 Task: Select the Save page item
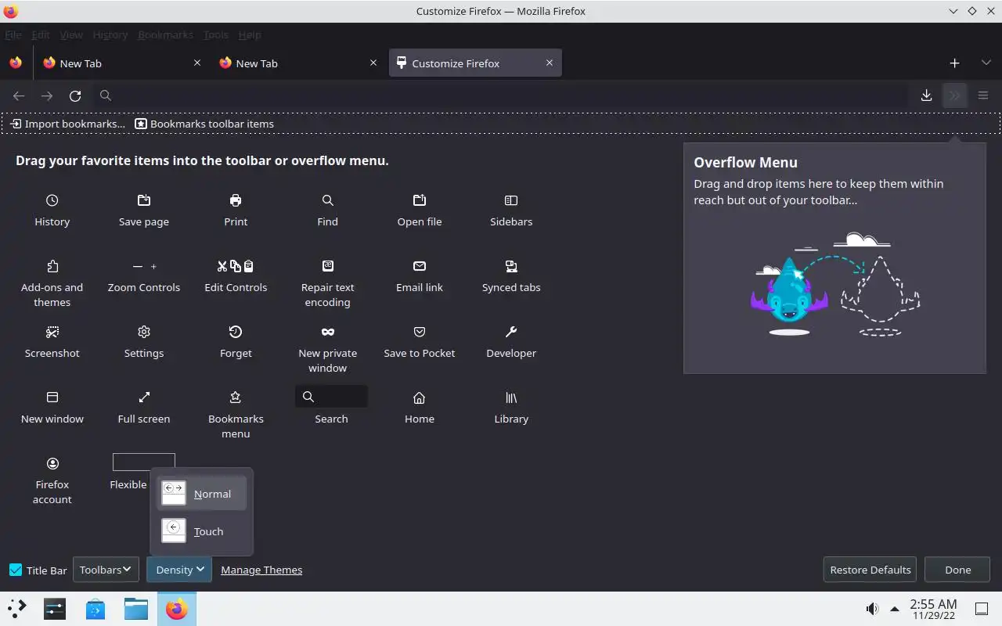coord(144,210)
